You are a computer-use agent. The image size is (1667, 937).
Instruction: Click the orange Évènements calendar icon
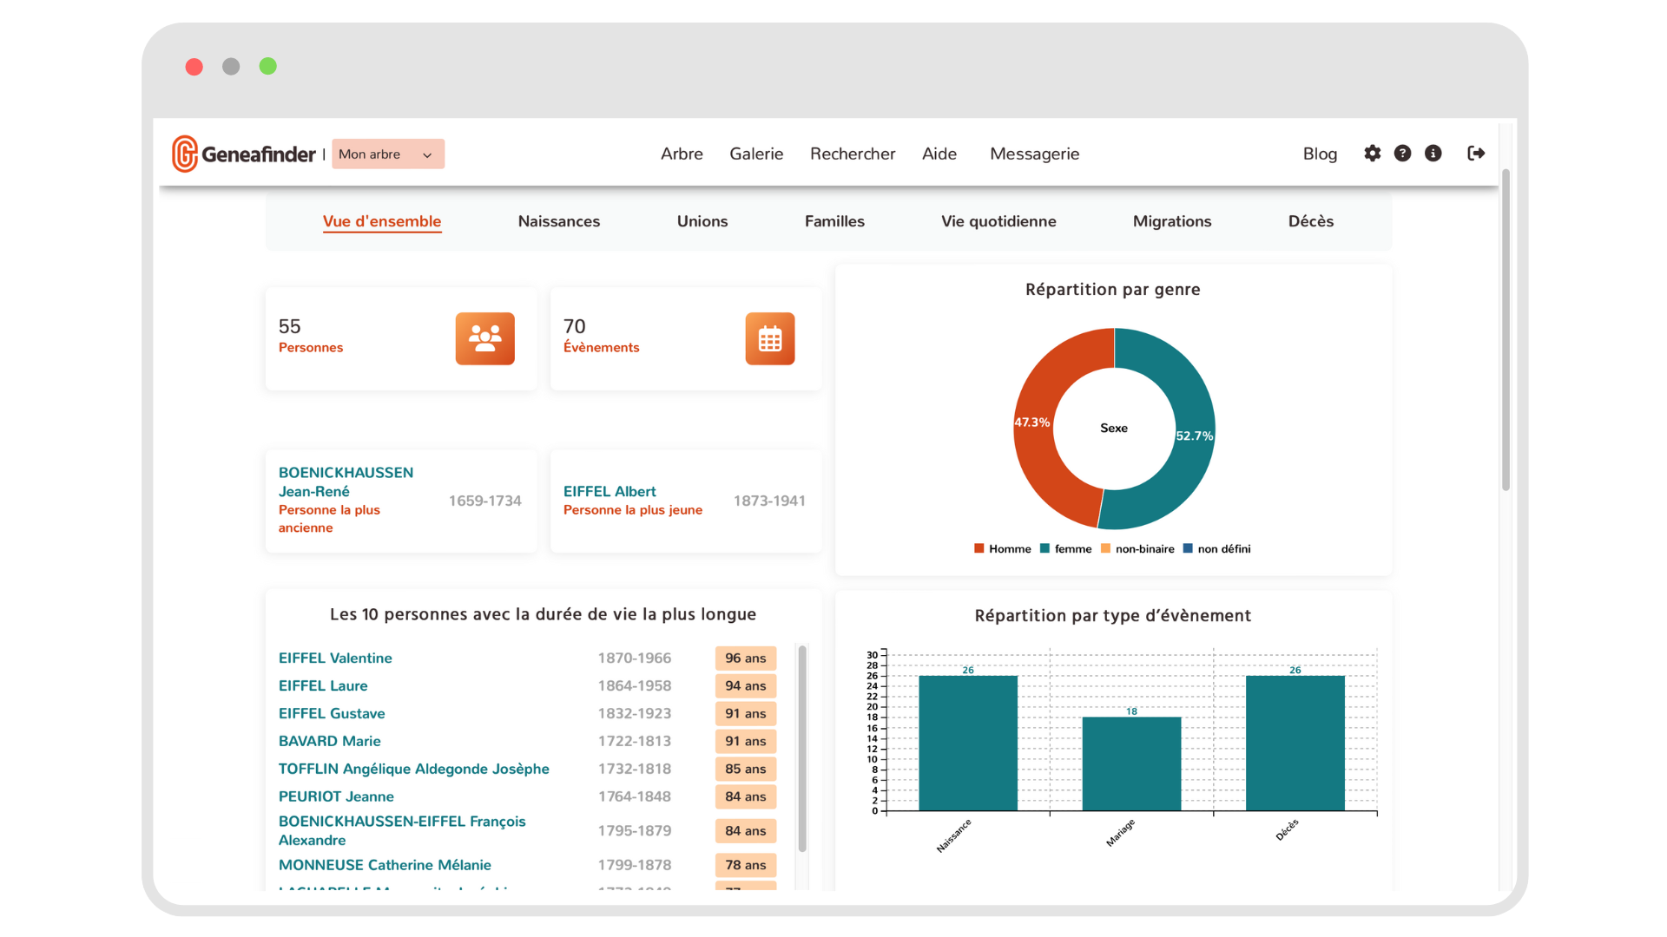[769, 338]
